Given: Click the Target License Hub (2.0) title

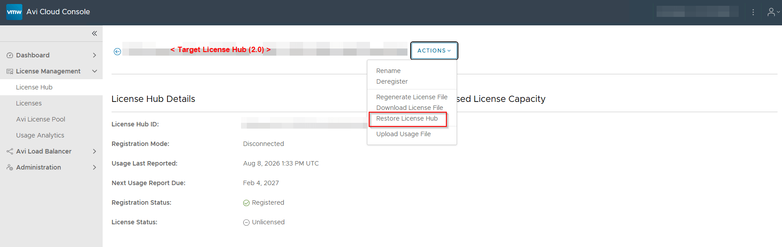Looking at the screenshot, I should coord(220,49).
